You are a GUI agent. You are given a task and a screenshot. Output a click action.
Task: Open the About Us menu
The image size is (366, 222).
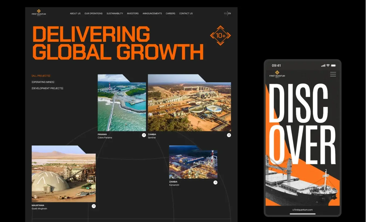coord(75,13)
